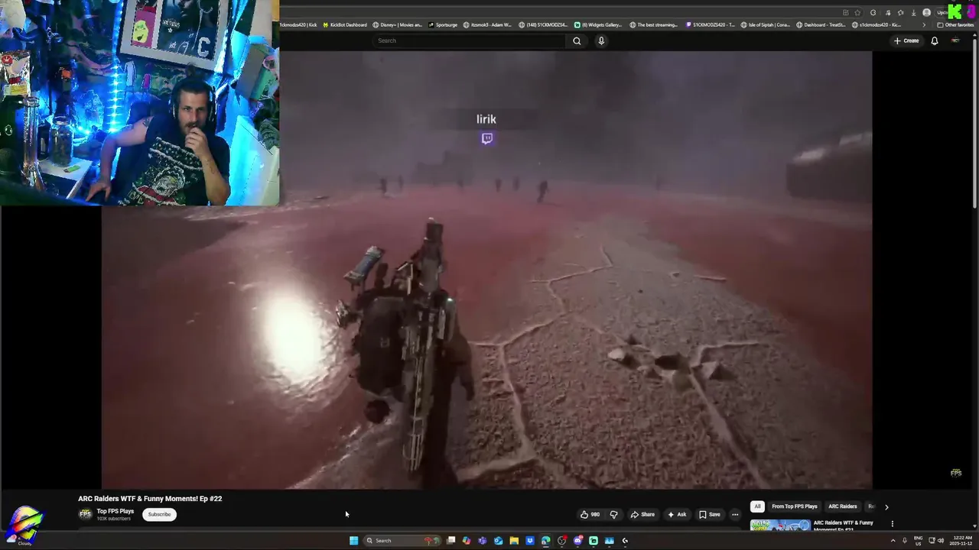Viewport: 979px width, 550px height.
Task: Select the ARC Raiders filter chip
Action: pos(843,506)
